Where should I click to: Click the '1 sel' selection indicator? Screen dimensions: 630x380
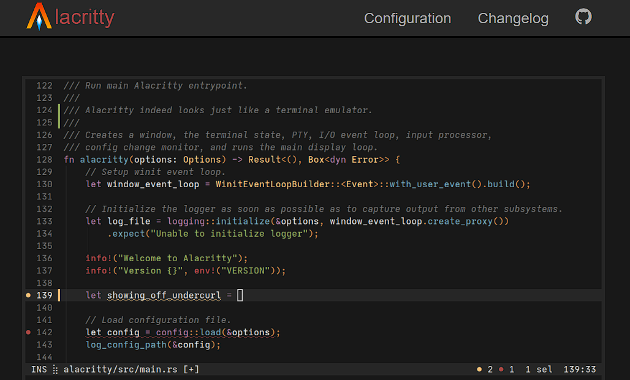click(x=539, y=370)
